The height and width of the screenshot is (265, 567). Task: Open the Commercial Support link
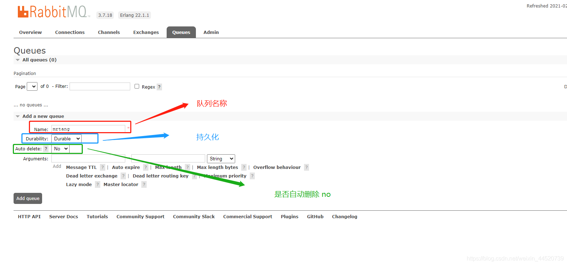248,217
